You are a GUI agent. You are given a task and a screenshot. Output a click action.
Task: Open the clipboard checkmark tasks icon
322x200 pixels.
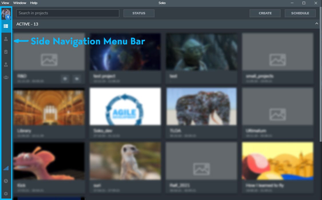click(6, 52)
